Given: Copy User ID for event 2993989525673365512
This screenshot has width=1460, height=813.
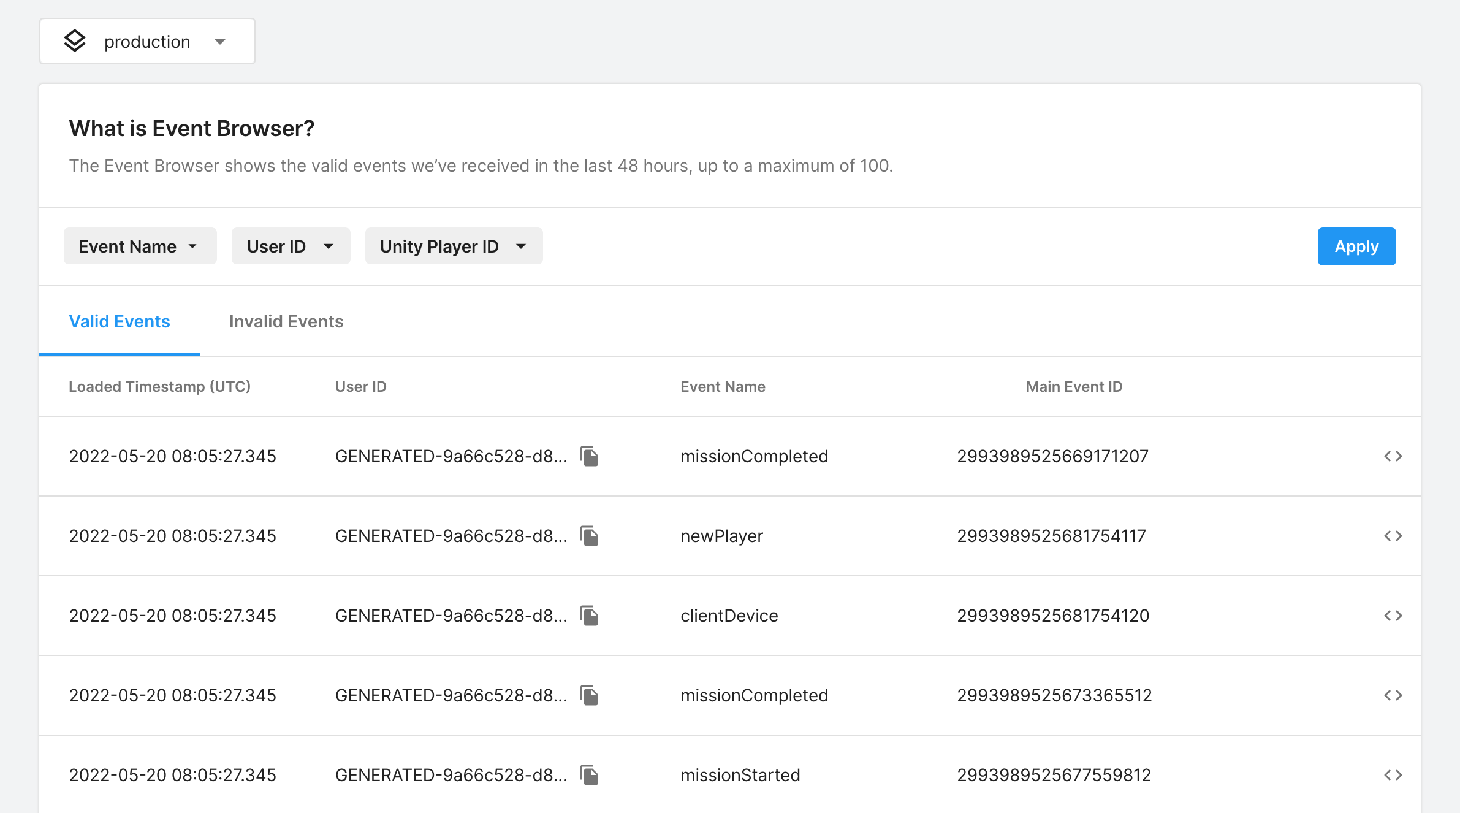Looking at the screenshot, I should pos(589,695).
